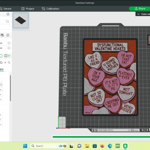Click the X discard changes icon
The image size is (150, 150).
point(5,63)
